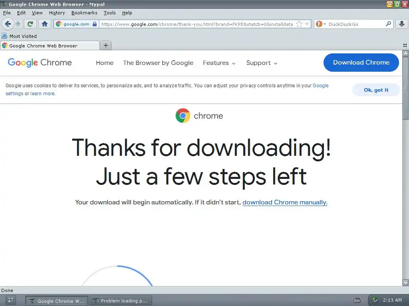
Task: Open the History menu
Action: (57, 13)
